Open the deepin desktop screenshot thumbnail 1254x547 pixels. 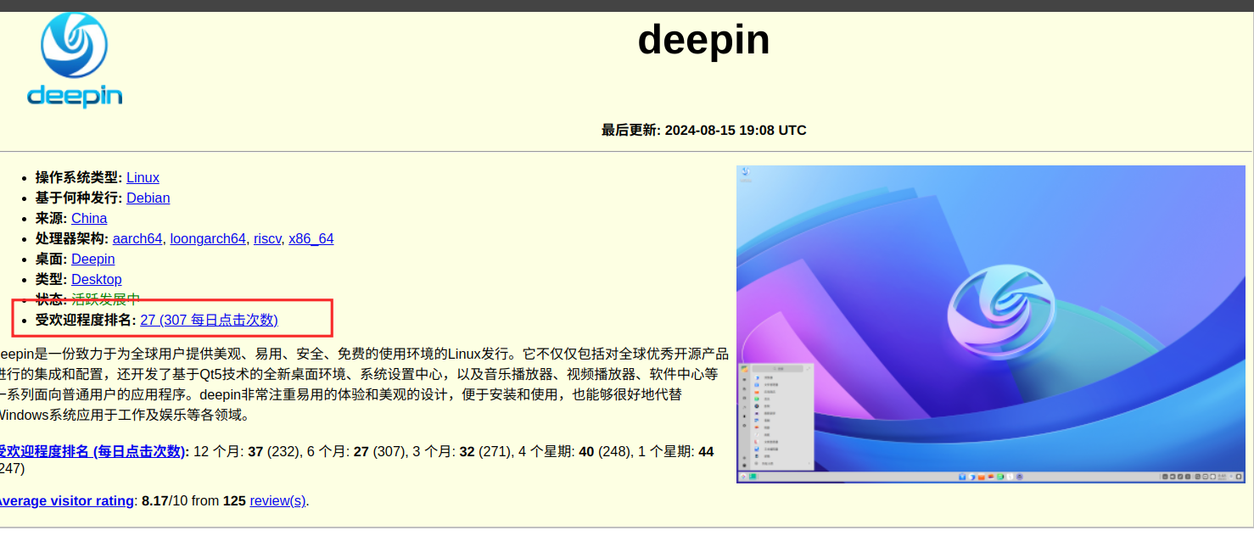(991, 324)
